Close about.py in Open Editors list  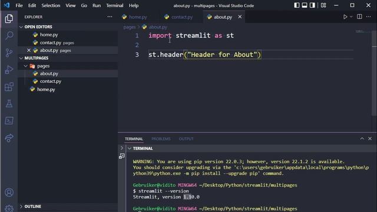(29, 50)
